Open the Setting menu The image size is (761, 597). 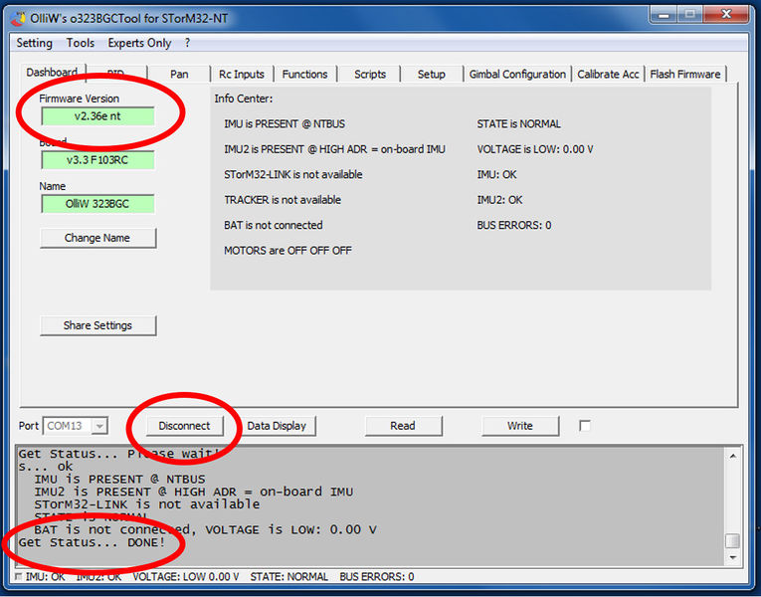pos(34,43)
